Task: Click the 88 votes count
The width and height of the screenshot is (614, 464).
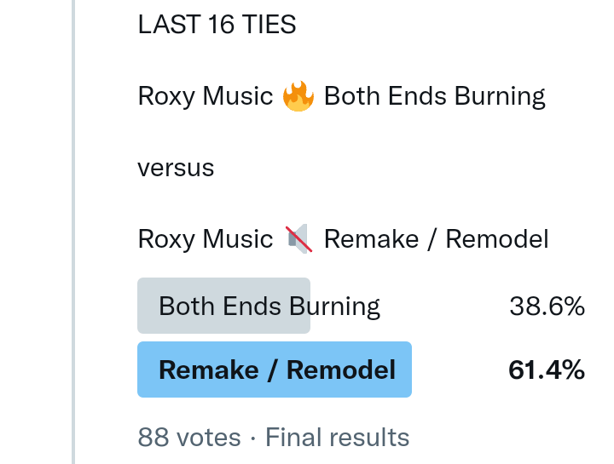Action: pyautogui.click(x=189, y=438)
